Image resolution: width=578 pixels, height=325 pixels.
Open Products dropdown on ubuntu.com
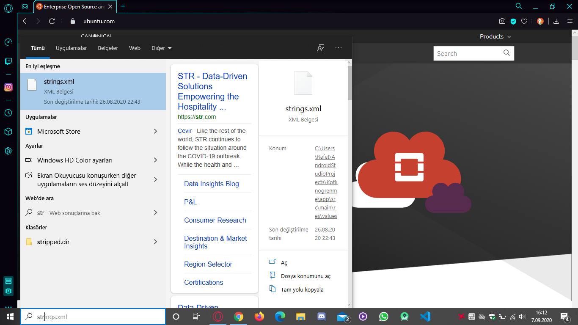coord(495,36)
